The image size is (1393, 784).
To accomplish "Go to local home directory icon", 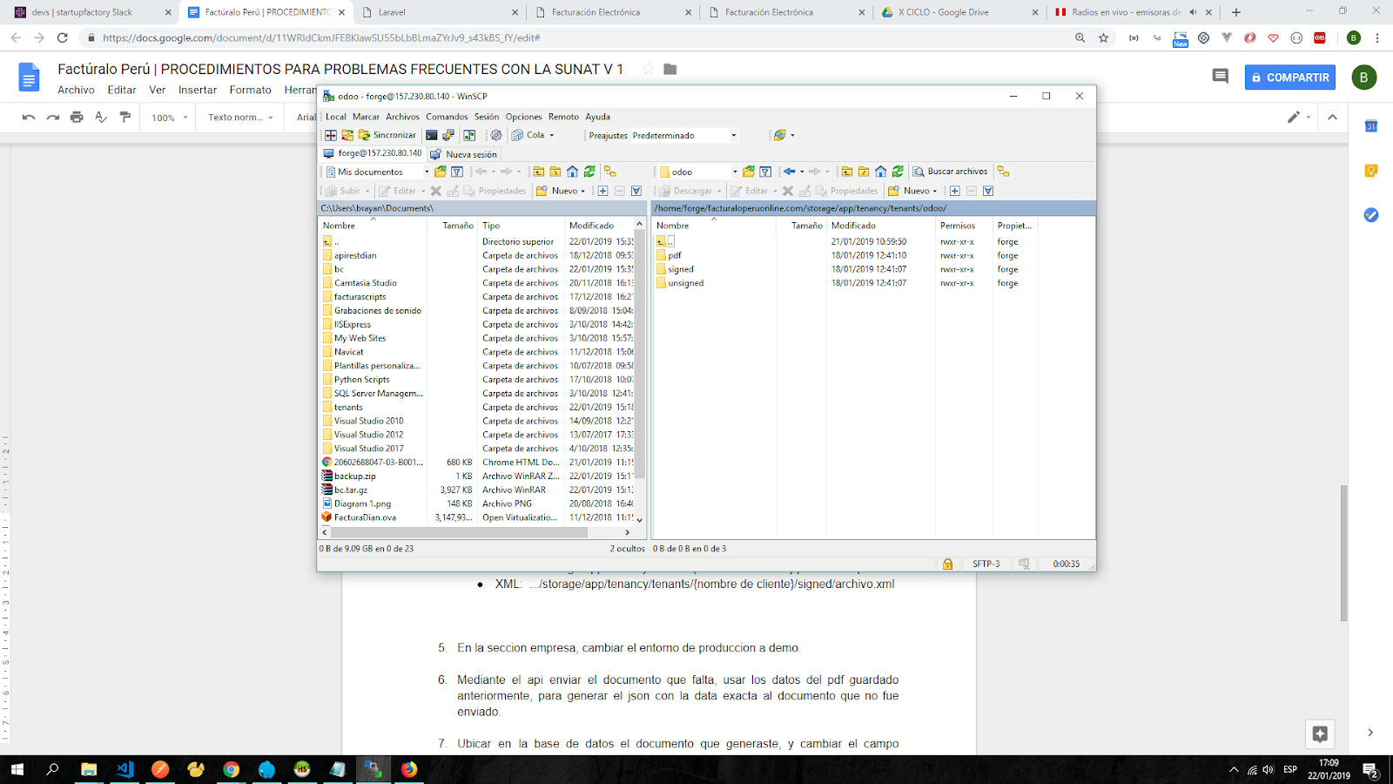I will [x=572, y=172].
